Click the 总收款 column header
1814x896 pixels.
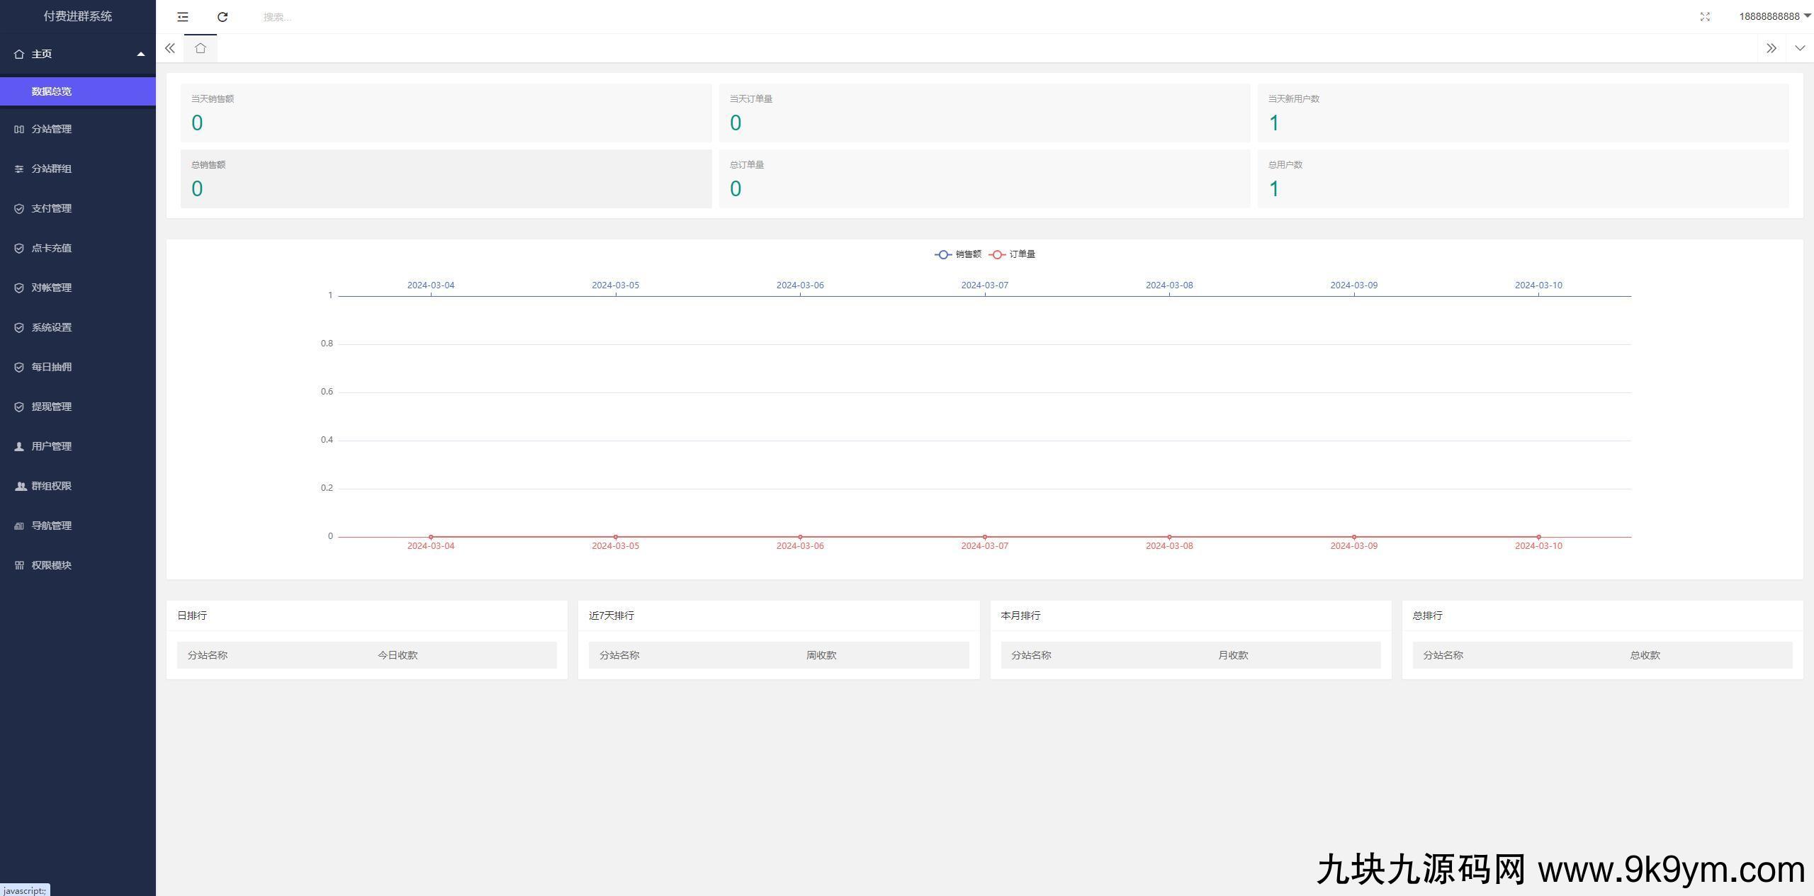tap(1645, 655)
